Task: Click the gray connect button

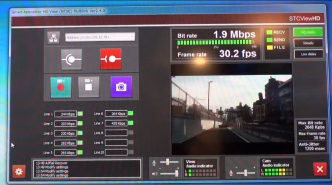Action: [x=71, y=59]
